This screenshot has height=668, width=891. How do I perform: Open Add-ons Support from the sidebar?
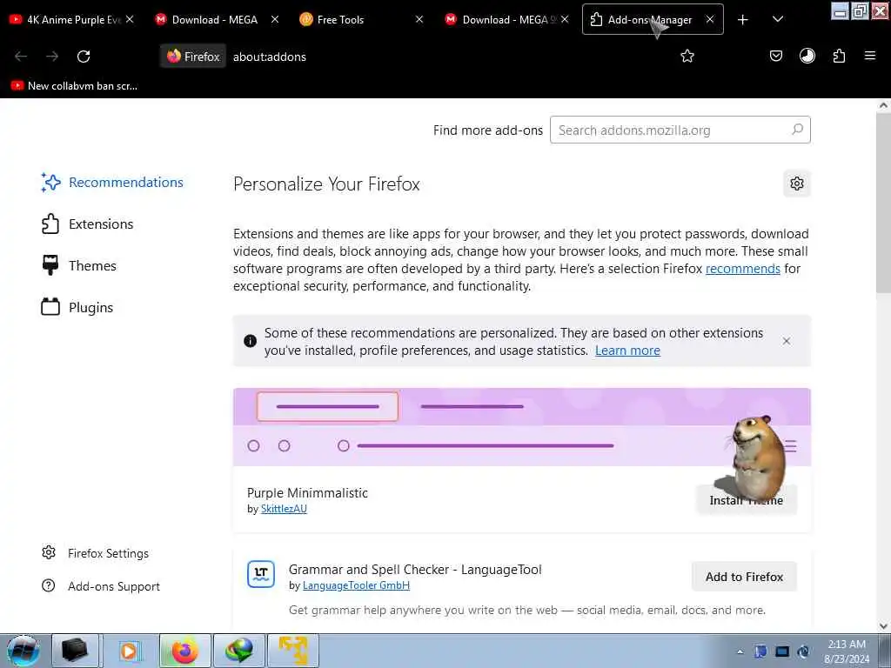point(101,586)
